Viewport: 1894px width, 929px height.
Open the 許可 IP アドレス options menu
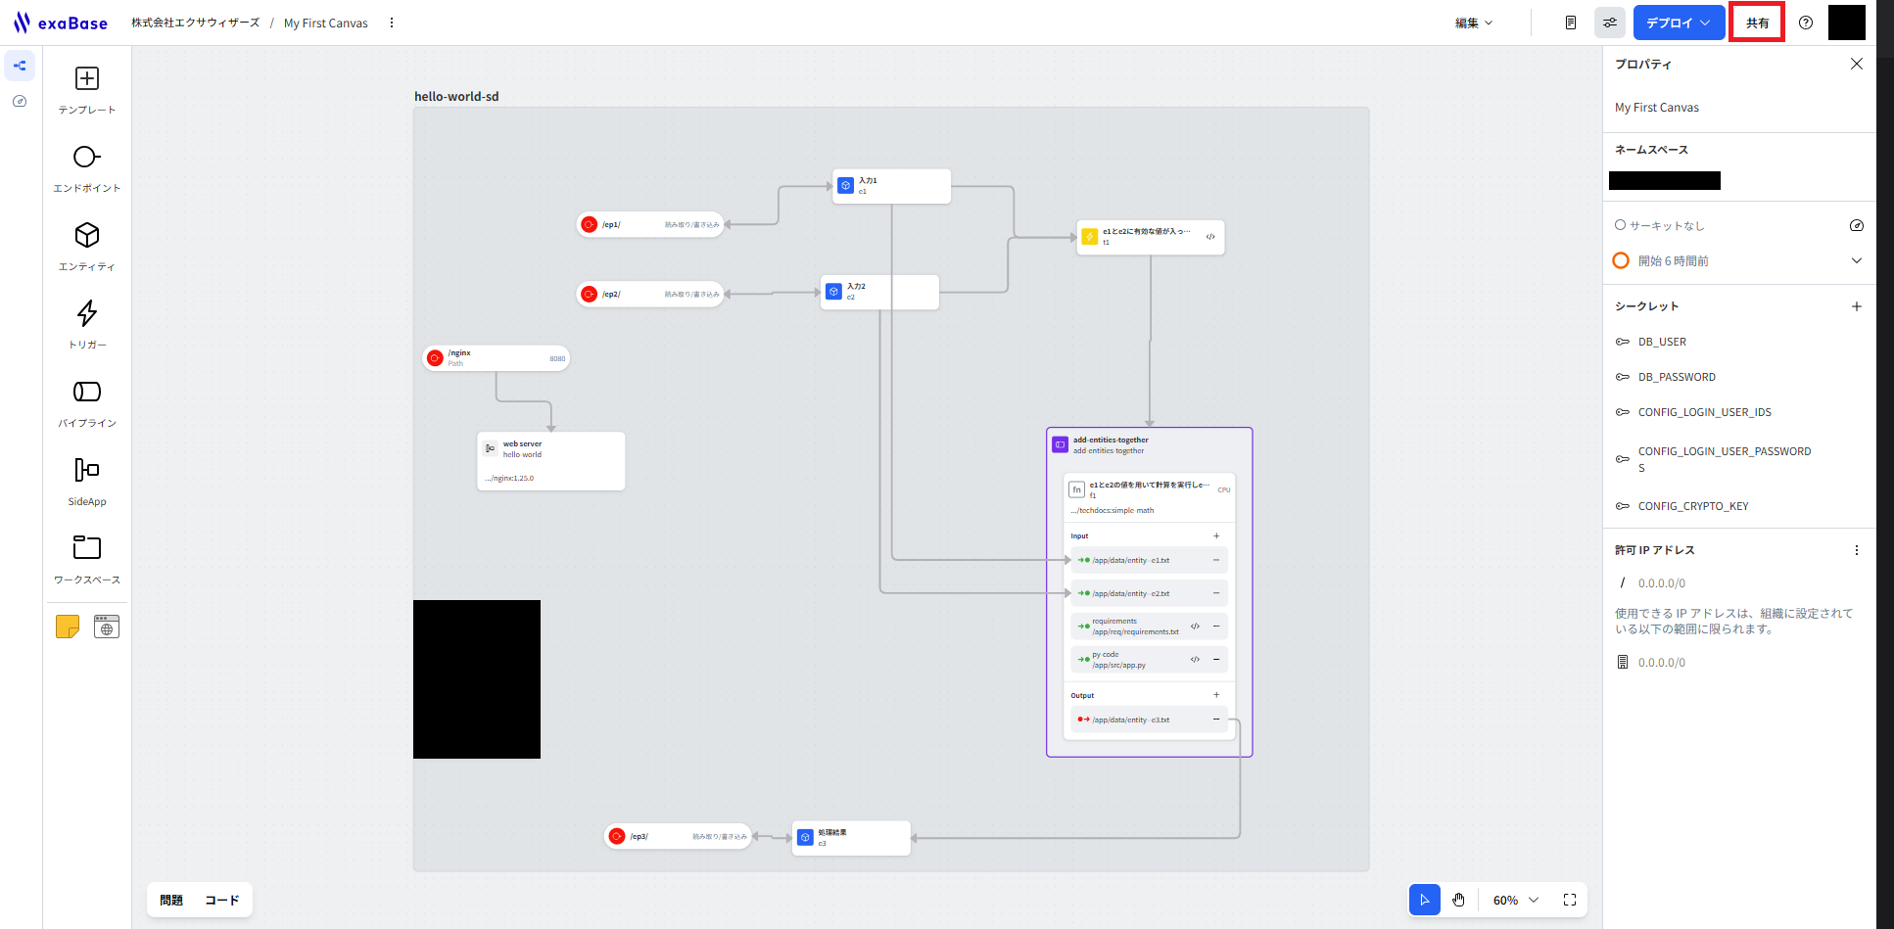pyautogui.click(x=1856, y=550)
